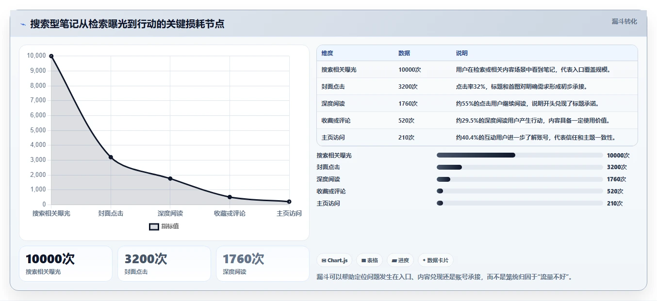
Task: Click the chart data point for 深度阅读
Action: pos(170,178)
